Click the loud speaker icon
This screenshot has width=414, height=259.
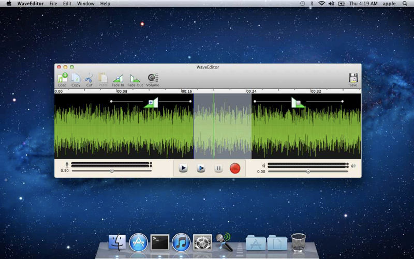click(353, 166)
